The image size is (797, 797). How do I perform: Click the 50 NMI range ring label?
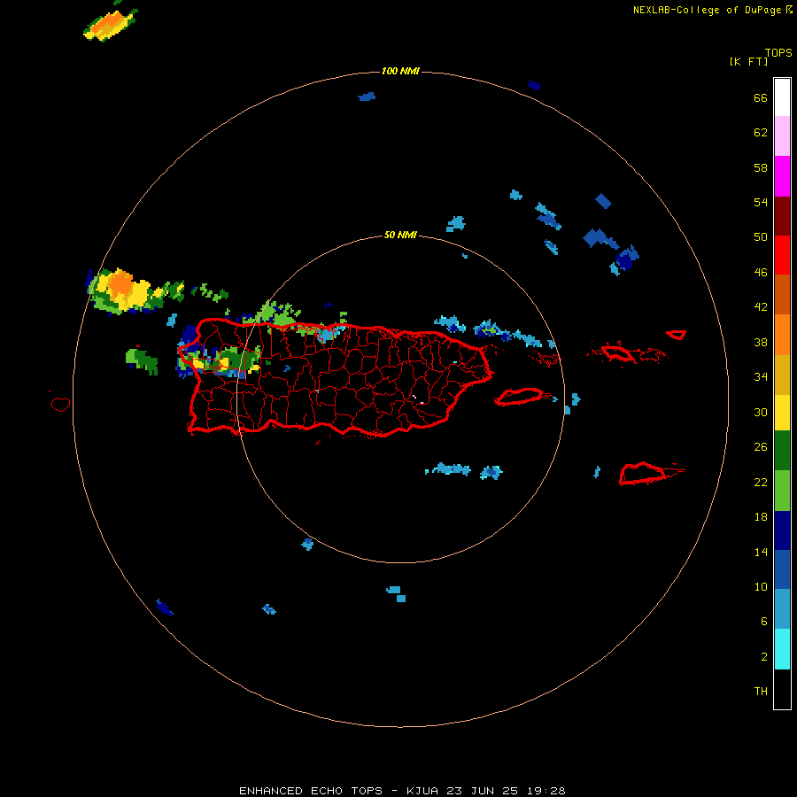[x=400, y=235]
